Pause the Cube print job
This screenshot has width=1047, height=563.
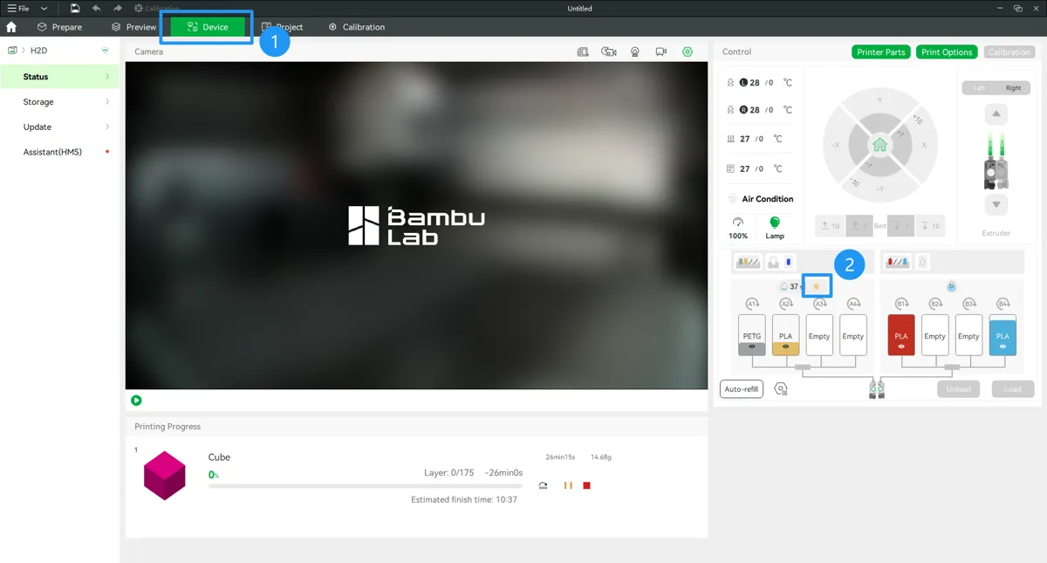point(568,485)
